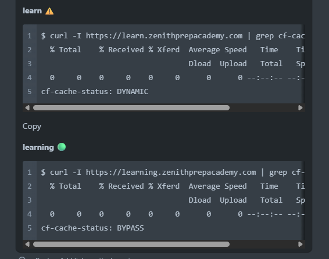The width and height of the screenshot is (329, 259).
Task: Click line number 1 in learning code block
Action: 30,172
